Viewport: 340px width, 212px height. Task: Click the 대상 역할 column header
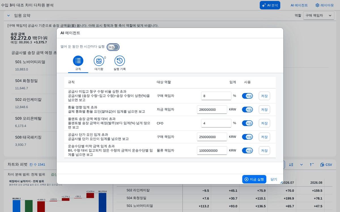164,82
